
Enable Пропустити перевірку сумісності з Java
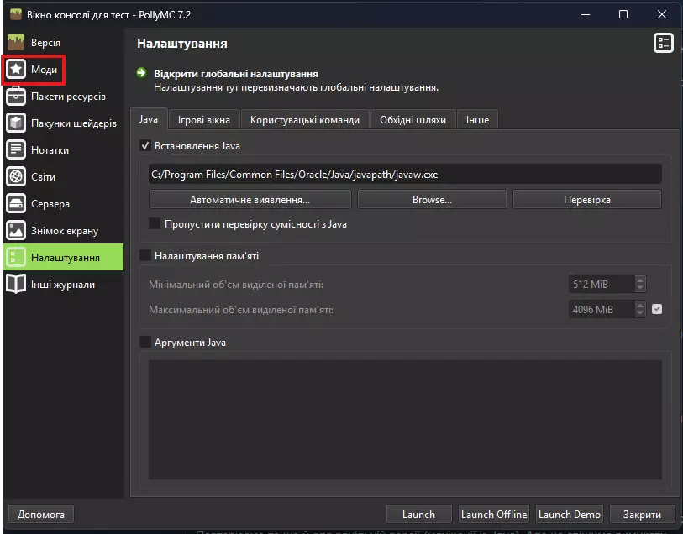click(x=155, y=224)
